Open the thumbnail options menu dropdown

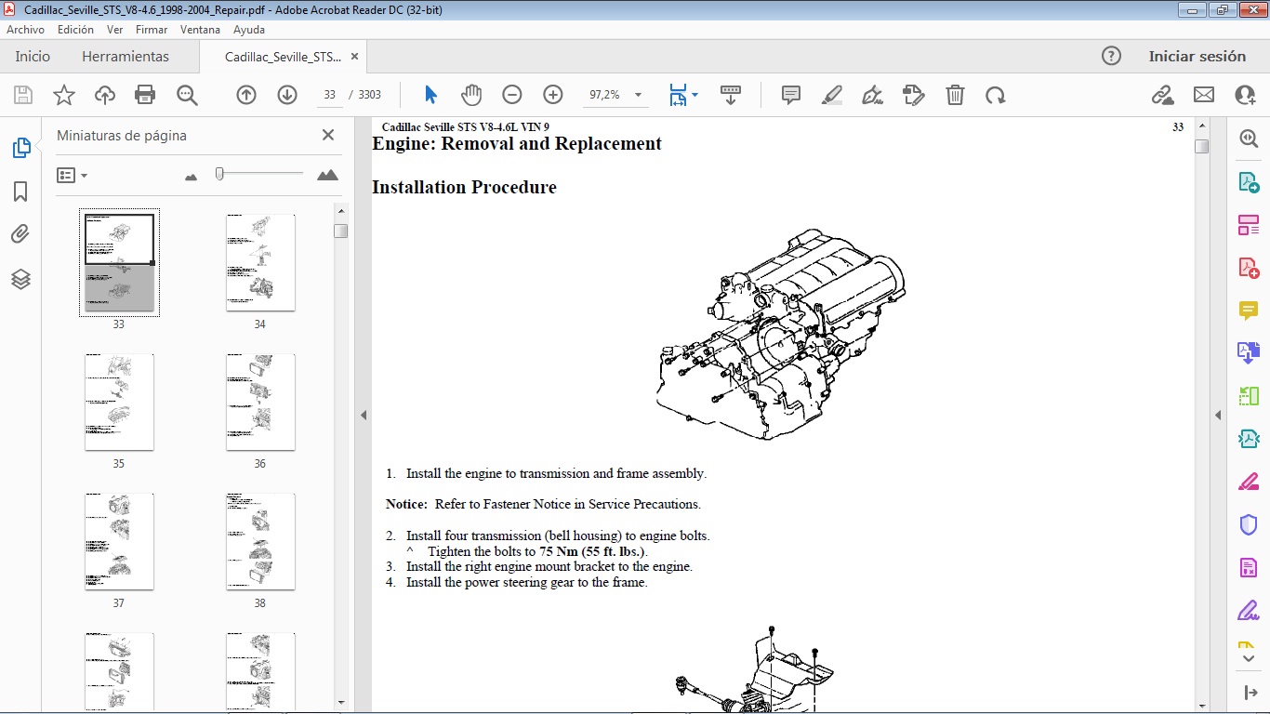[x=72, y=175]
